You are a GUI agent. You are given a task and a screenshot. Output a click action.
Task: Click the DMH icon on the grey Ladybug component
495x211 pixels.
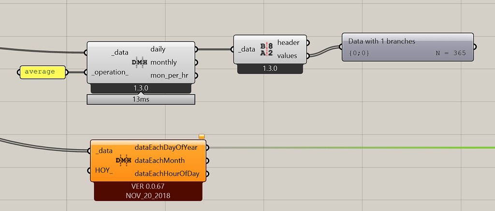(x=139, y=62)
